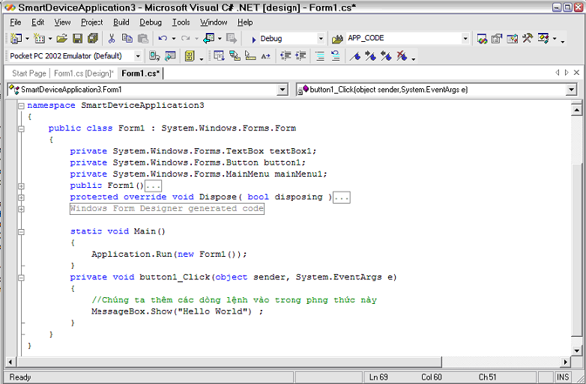Click the Save All icon
This screenshot has width=586, height=384.
point(91,38)
